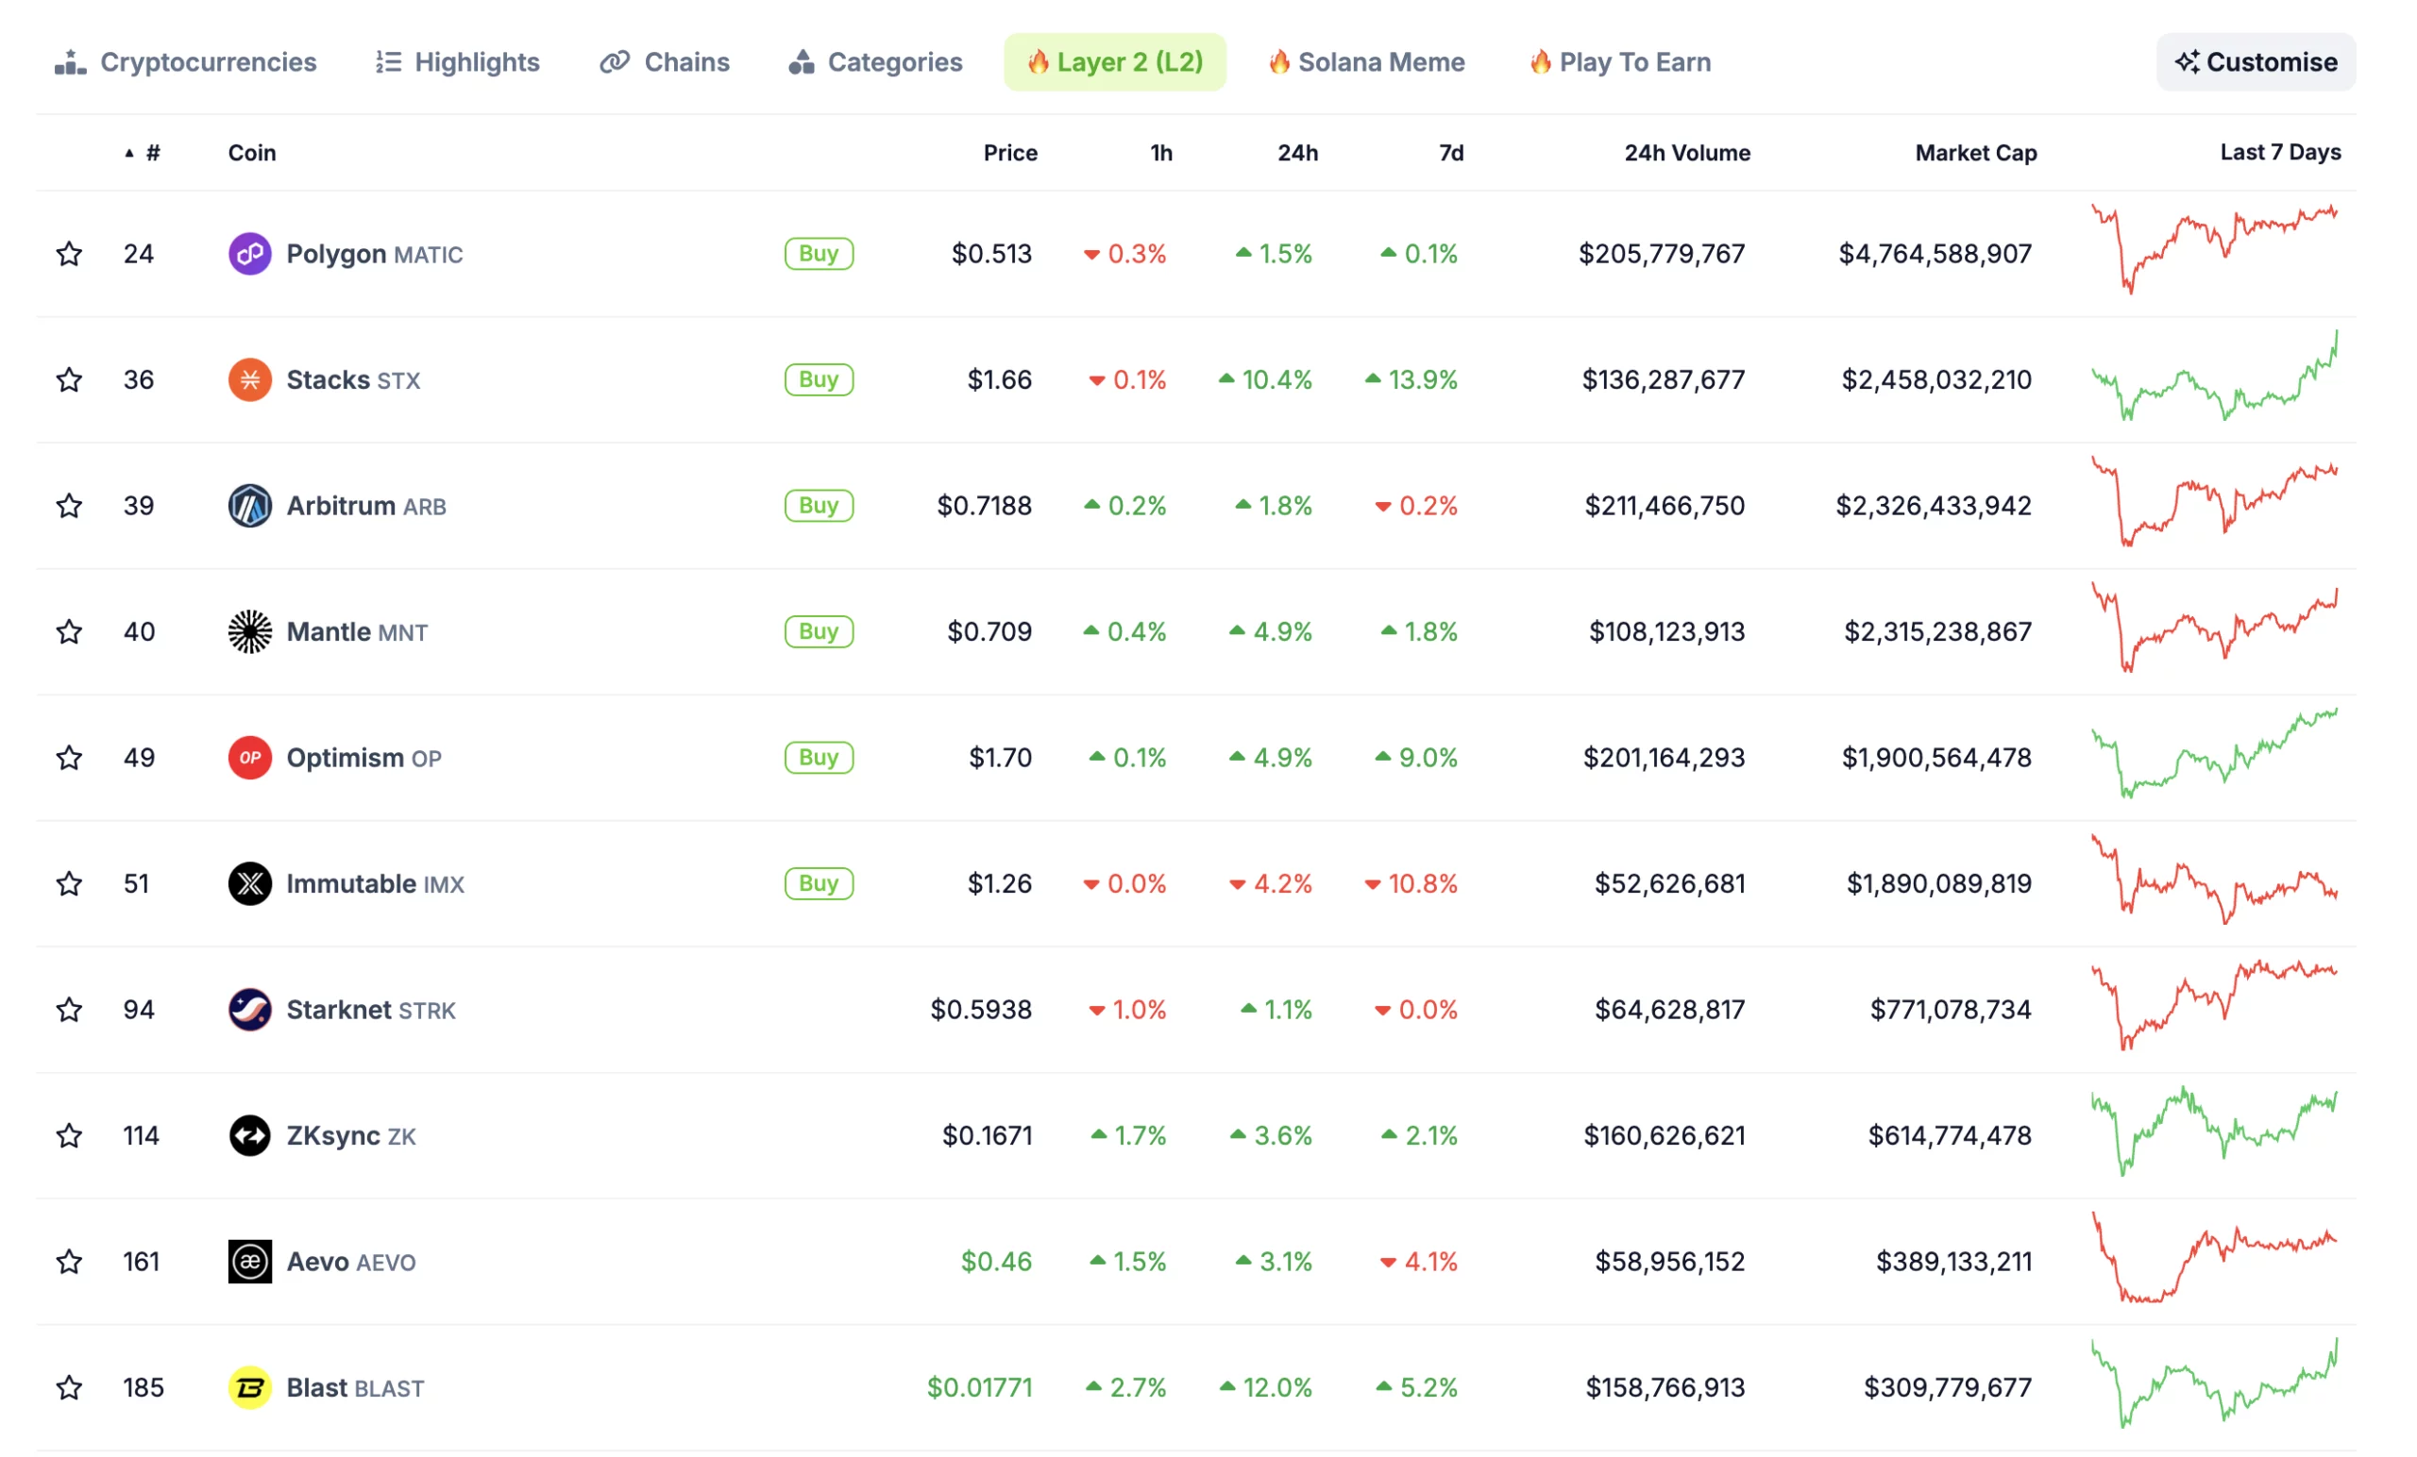
Task: Click the Aevo coin logo icon
Action: [250, 1262]
